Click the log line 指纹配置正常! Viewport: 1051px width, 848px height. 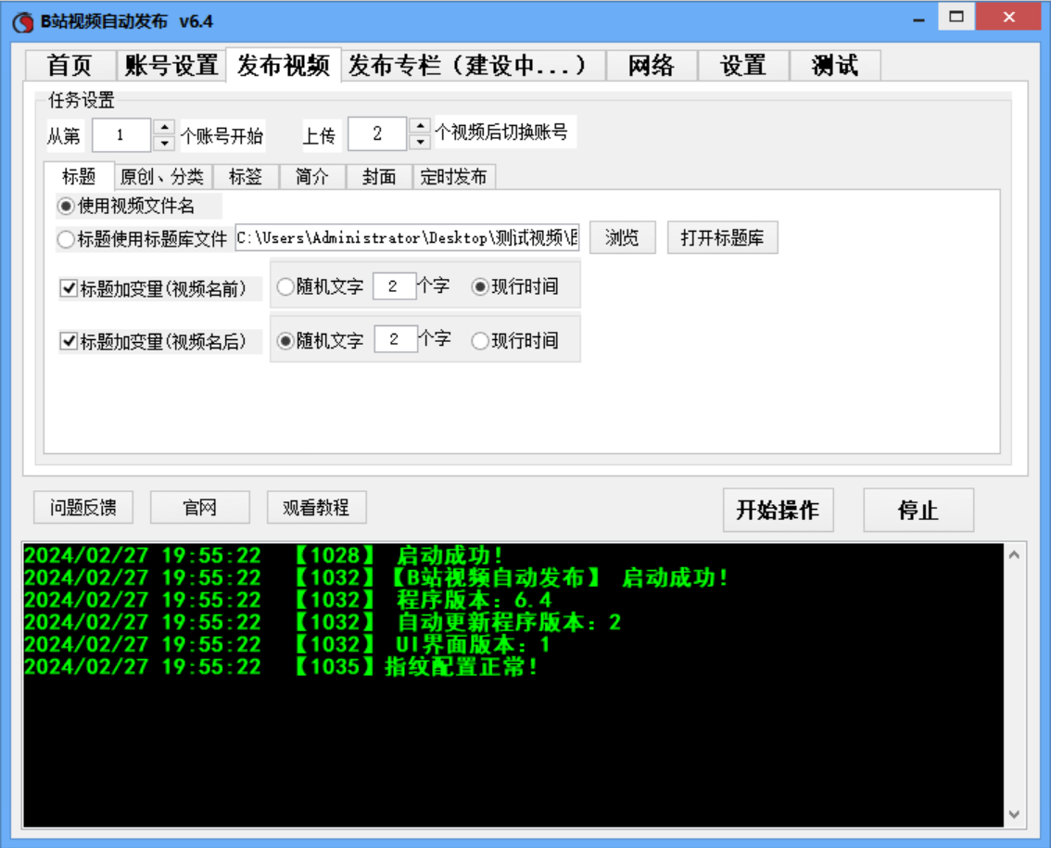point(281,666)
